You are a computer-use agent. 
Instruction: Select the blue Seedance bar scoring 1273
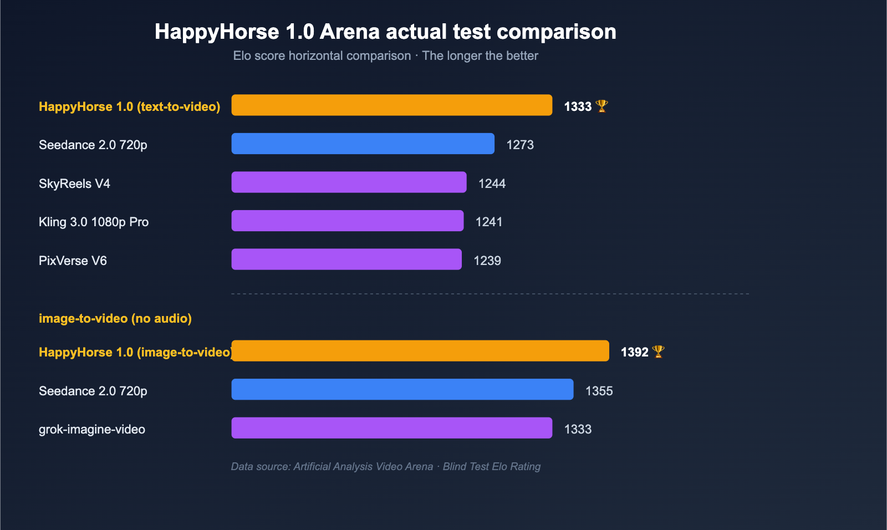coord(363,144)
